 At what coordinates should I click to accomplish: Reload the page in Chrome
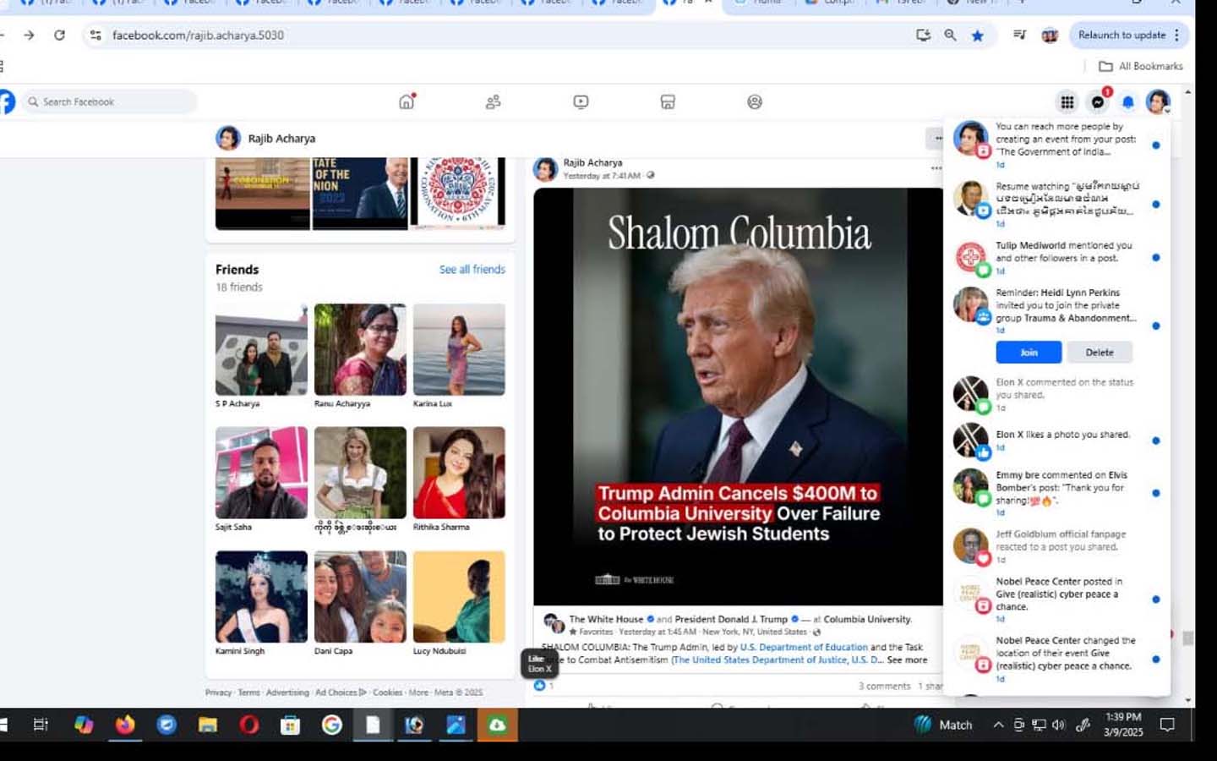[59, 35]
